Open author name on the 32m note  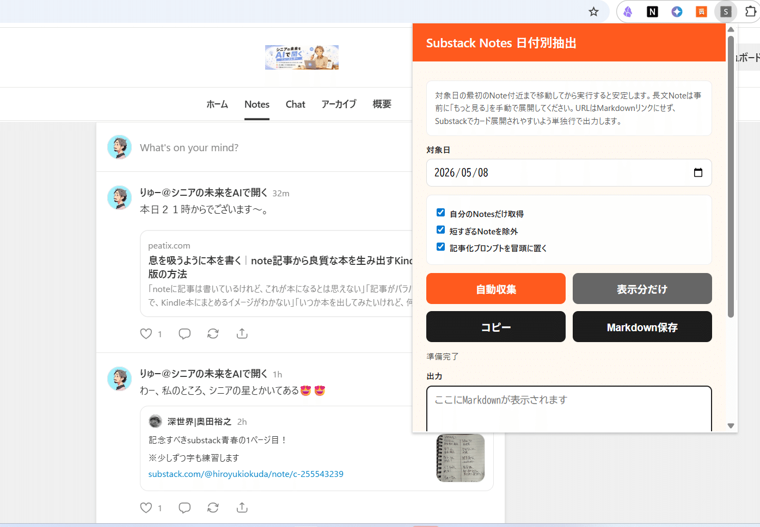coord(204,193)
